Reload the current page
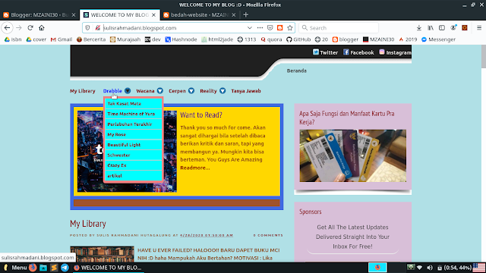This screenshot has height=273, width=486. click(x=30, y=28)
